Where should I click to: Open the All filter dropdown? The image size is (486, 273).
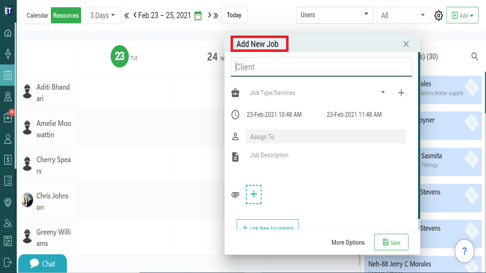403,15
